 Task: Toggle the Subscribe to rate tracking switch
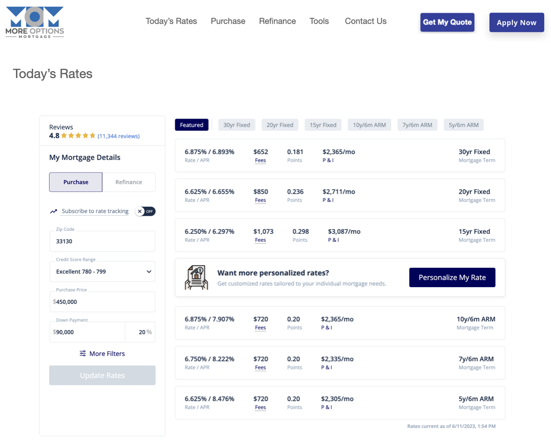coord(146,211)
